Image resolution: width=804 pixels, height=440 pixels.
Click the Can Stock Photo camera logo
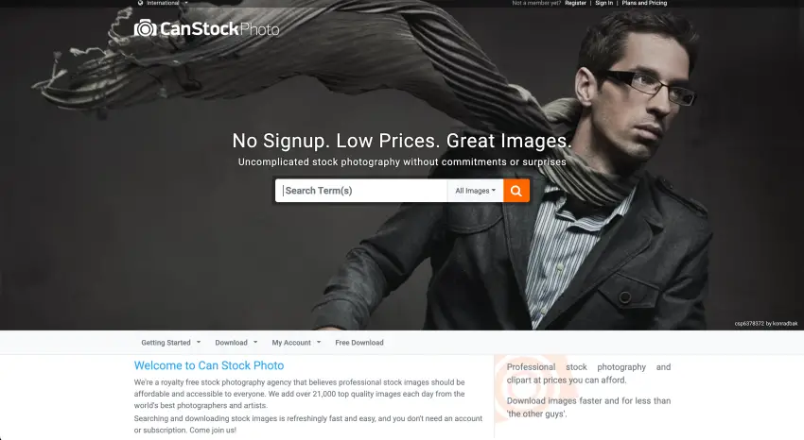[145, 28]
